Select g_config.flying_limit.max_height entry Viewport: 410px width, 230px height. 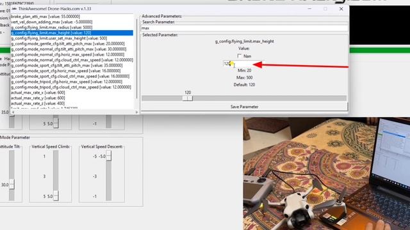(x=72, y=33)
